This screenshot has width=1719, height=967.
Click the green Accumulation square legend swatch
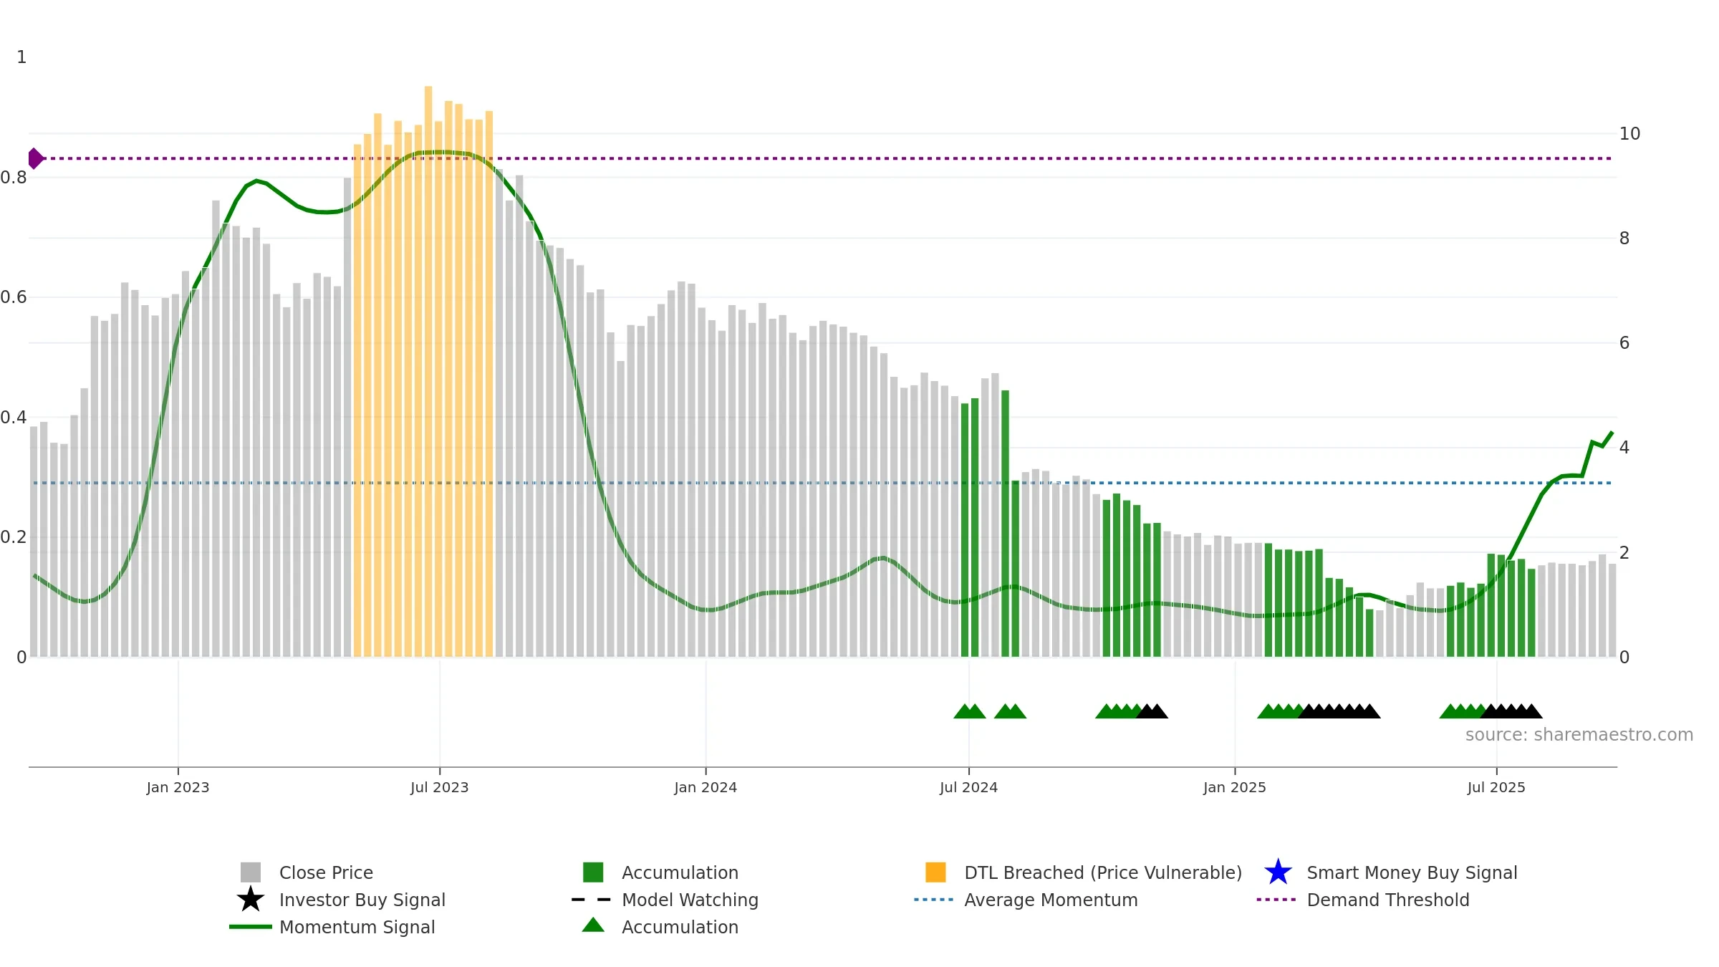(593, 872)
